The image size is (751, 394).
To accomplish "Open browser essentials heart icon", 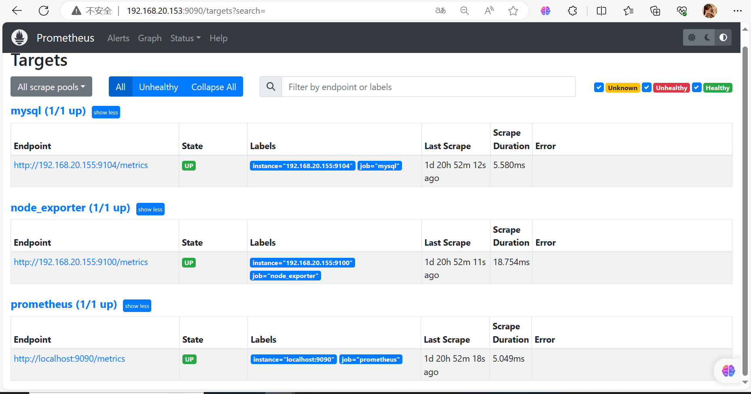I will [682, 11].
